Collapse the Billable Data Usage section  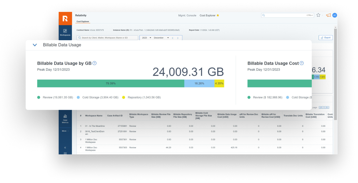pos(35,45)
